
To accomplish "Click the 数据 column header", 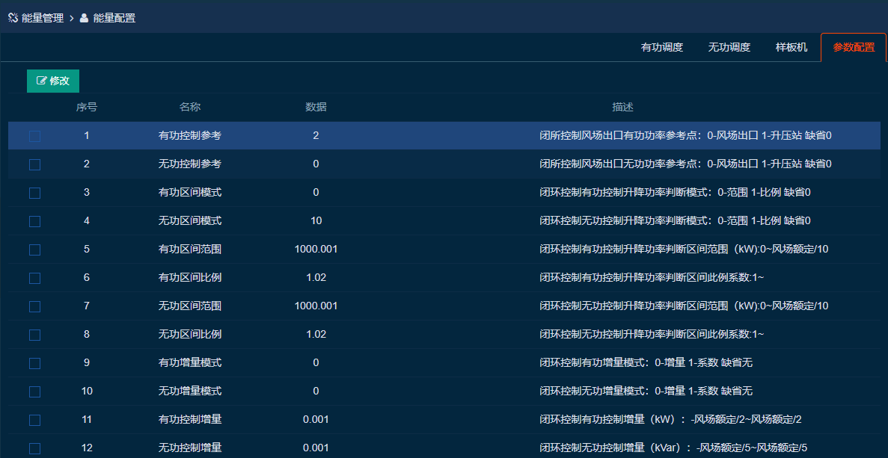I will click(316, 107).
